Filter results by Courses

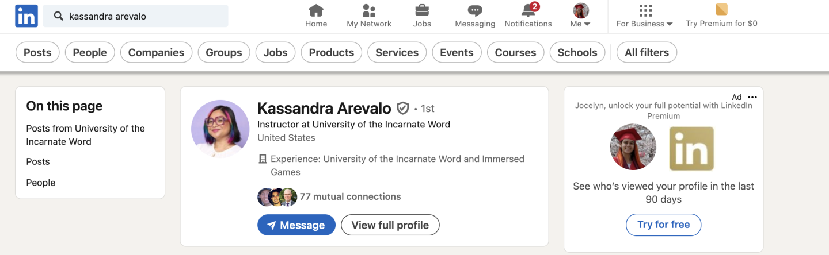point(516,52)
